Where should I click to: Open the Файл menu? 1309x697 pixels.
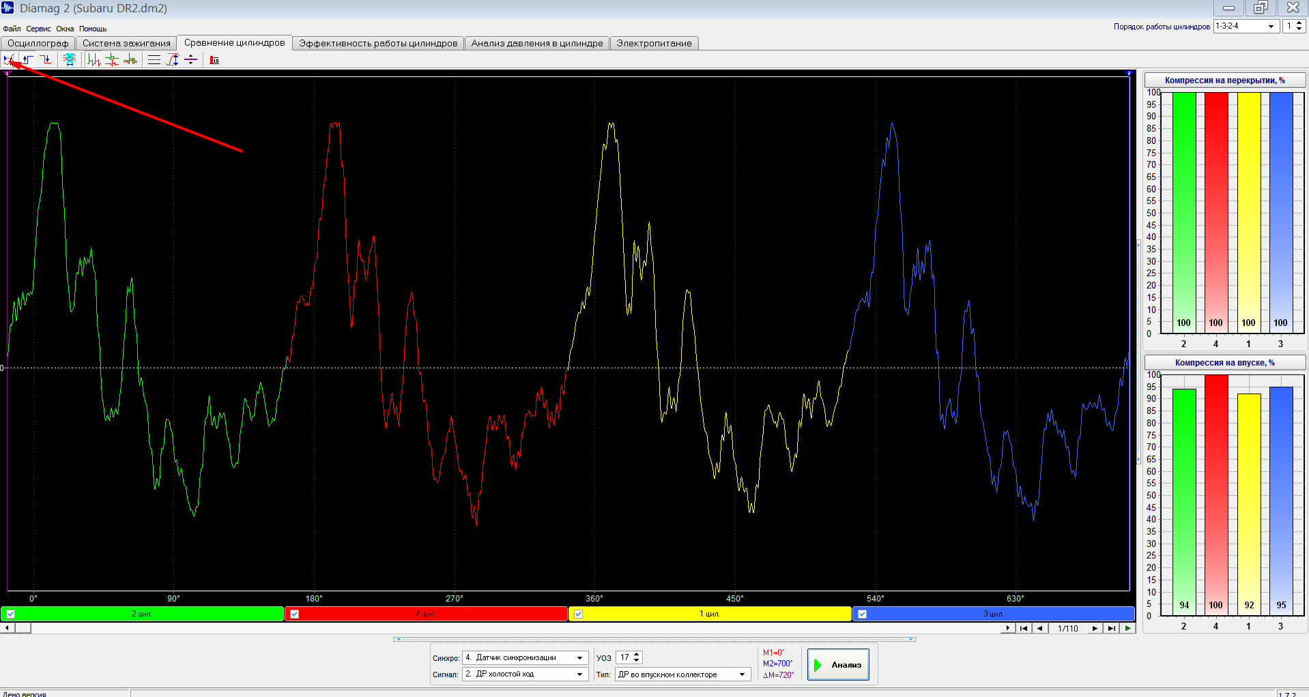click(12, 29)
